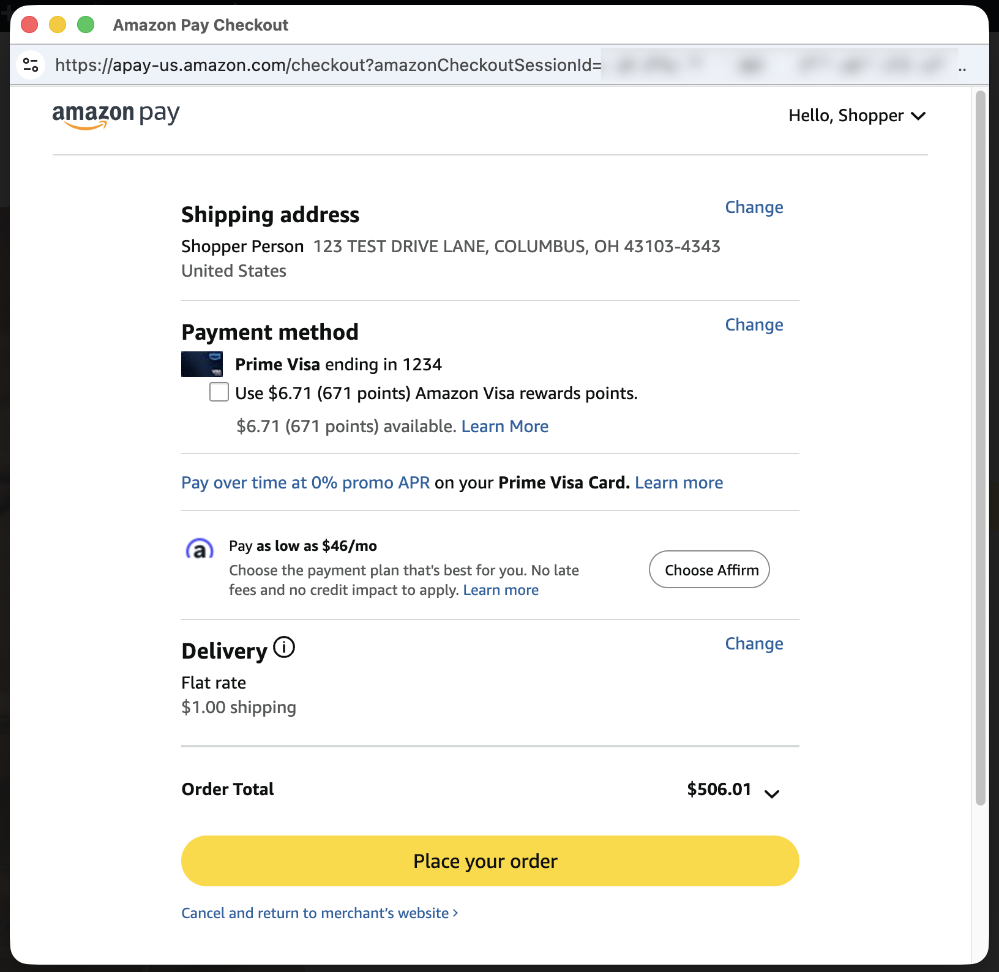Click the Amazon Pay logo

tap(116, 115)
